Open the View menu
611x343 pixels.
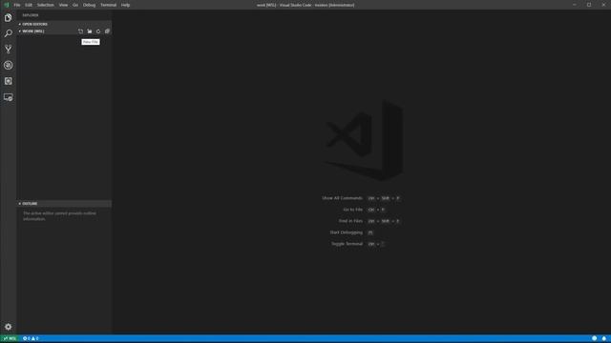63,5
